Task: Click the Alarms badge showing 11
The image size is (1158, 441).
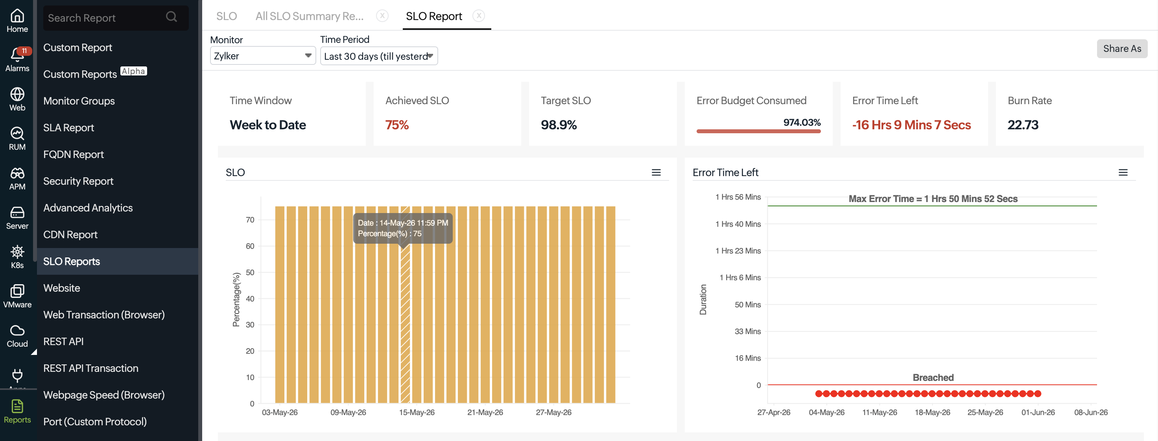Action: (x=24, y=51)
